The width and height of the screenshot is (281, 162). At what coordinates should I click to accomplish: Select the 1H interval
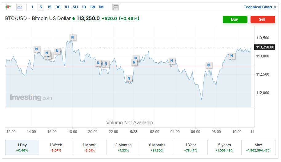[66, 7]
